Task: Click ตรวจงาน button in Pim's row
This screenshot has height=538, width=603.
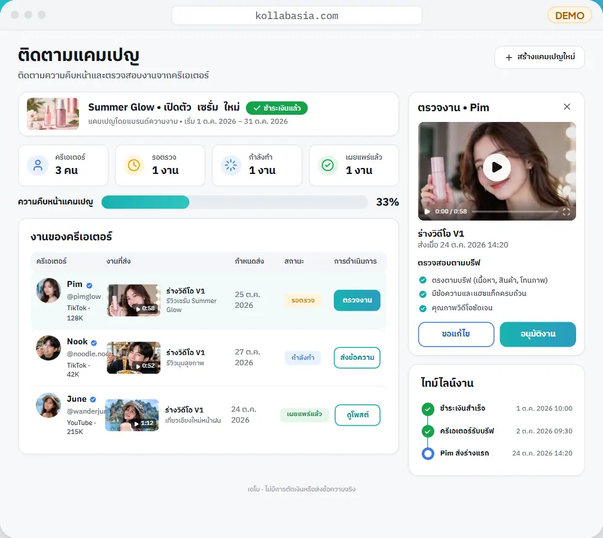Action: [357, 300]
